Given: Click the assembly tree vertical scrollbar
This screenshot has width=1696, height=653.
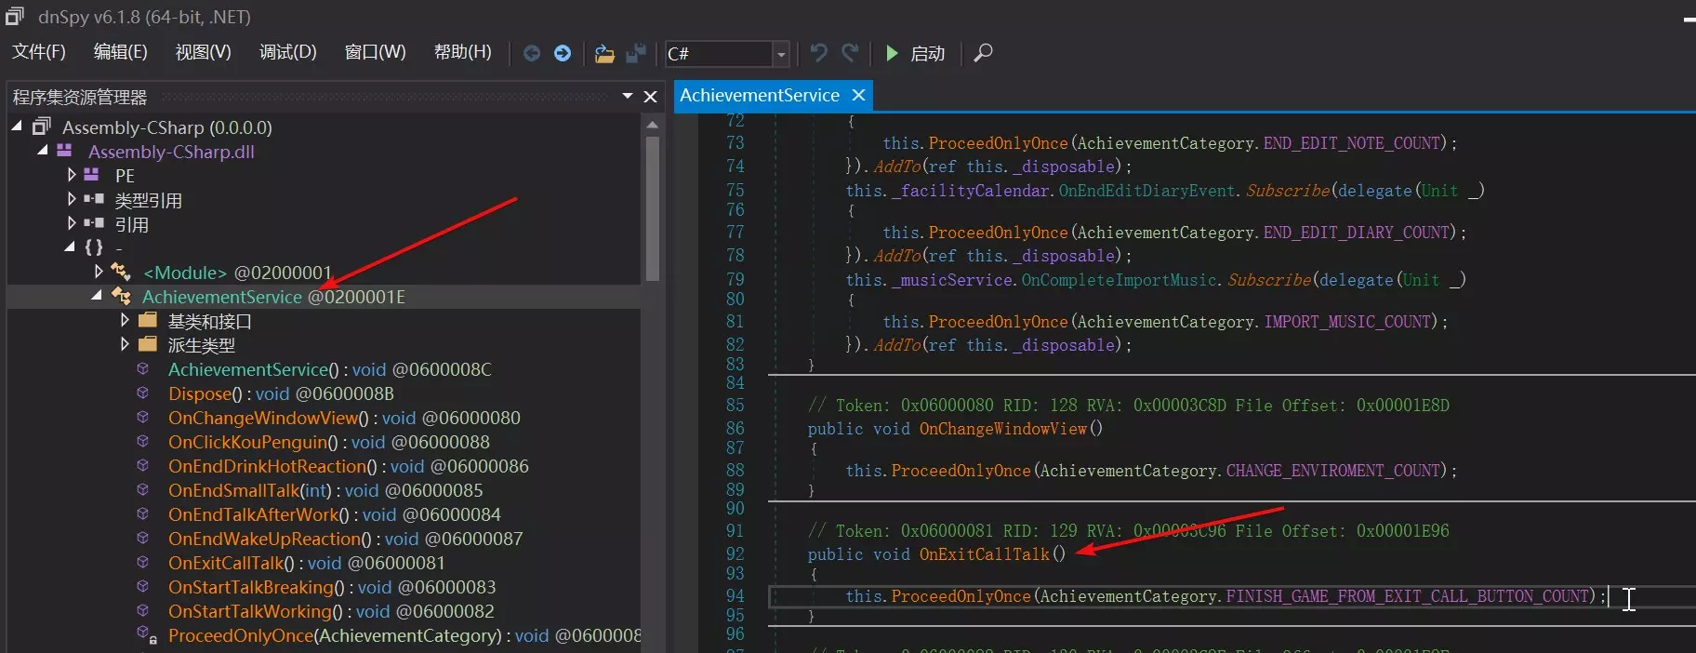Looking at the screenshot, I should [653, 208].
